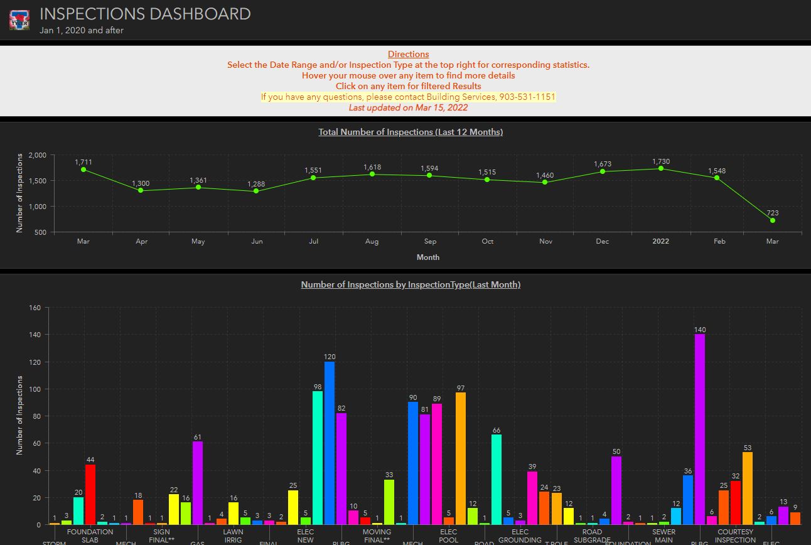The image size is (811, 545).
Task: Select the FOUNDATION SLAB axis label
Action: click(x=90, y=535)
